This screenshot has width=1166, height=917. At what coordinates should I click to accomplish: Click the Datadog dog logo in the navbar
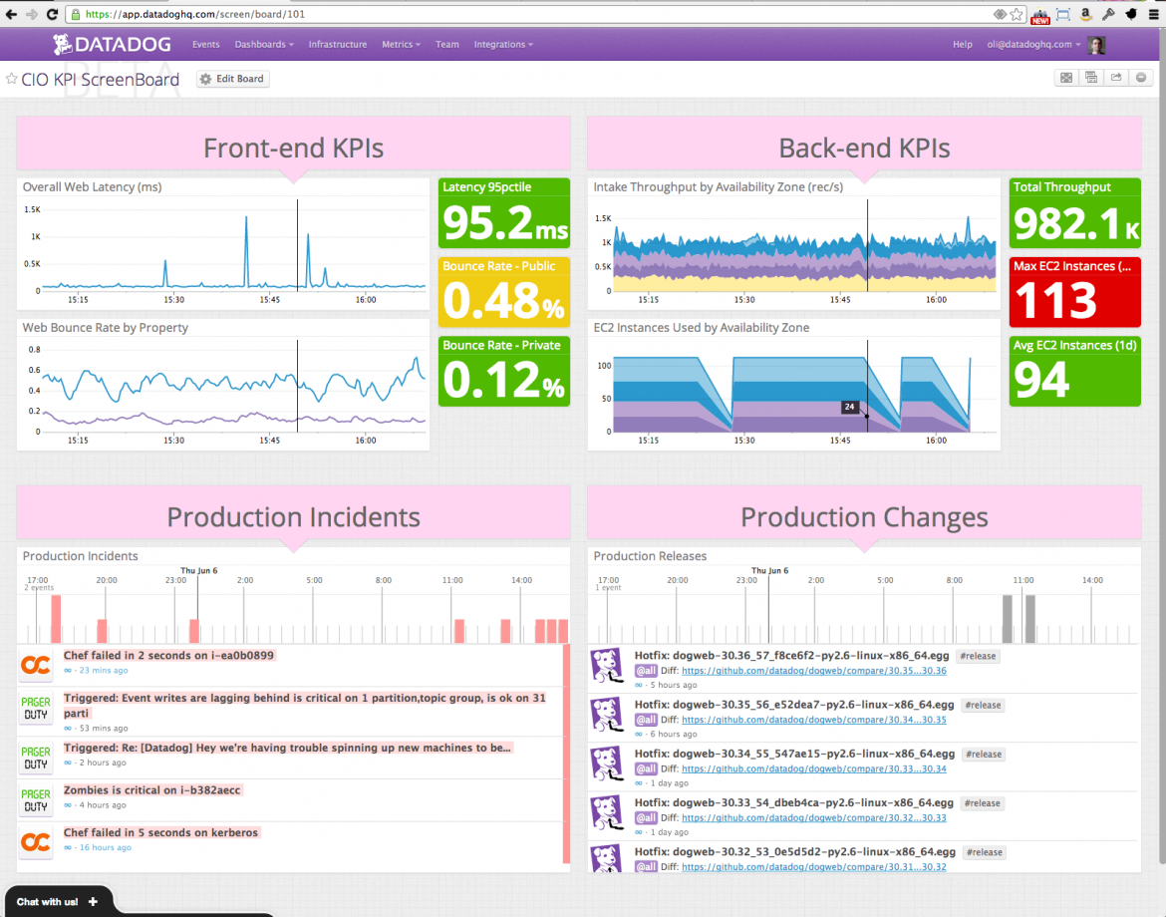coord(62,44)
